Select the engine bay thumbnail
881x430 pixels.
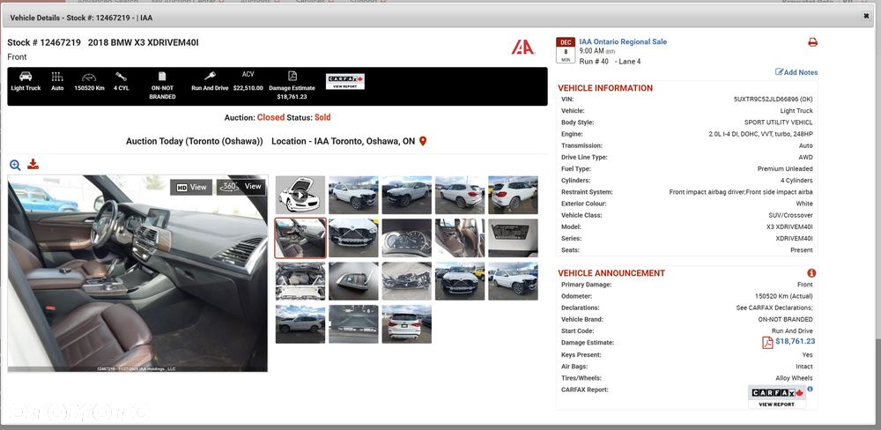coord(300,281)
